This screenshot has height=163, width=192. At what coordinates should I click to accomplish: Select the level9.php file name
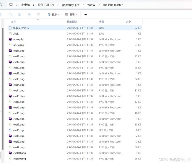[19, 142]
